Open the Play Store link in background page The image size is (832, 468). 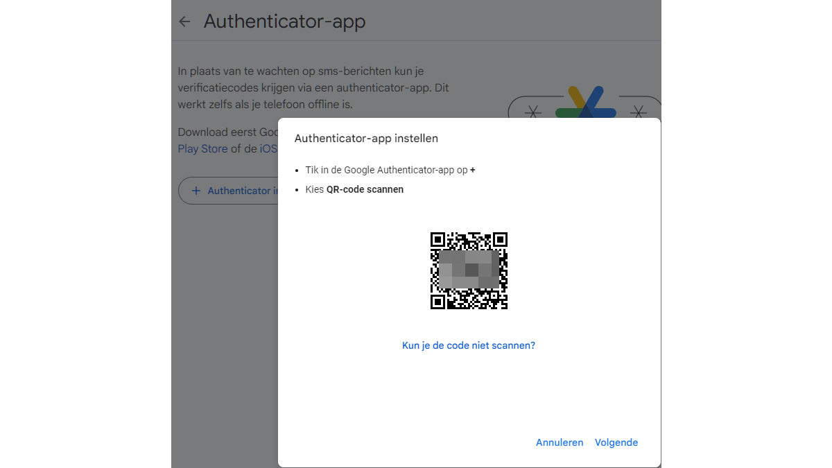point(202,148)
